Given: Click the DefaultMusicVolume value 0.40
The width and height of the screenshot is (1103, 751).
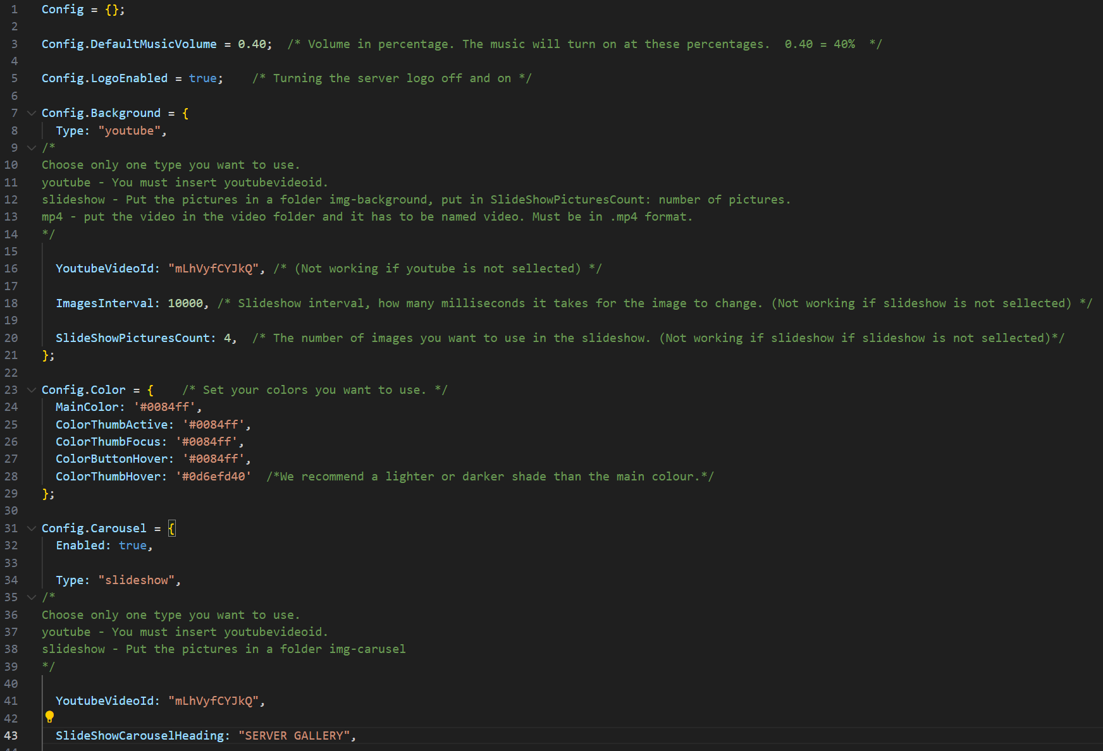Looking at the screenshot, I should pos(253,44).
